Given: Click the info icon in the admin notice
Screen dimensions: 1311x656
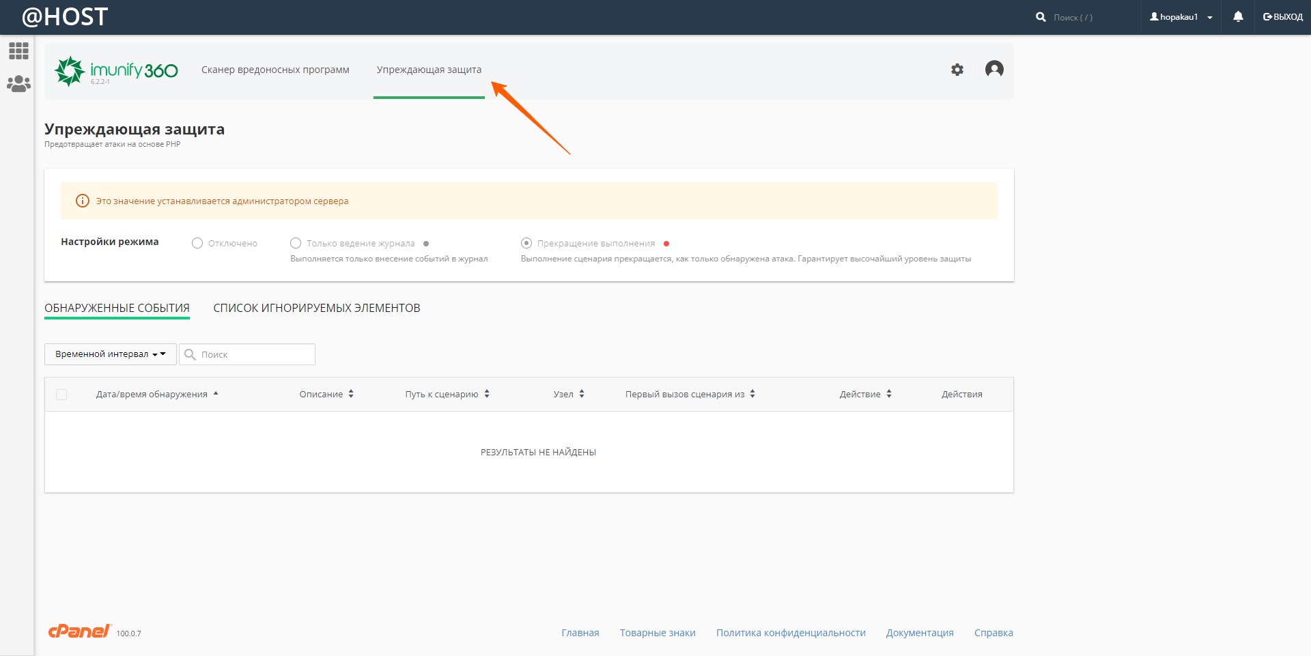Looking at the screenshot, I should 83,201.
